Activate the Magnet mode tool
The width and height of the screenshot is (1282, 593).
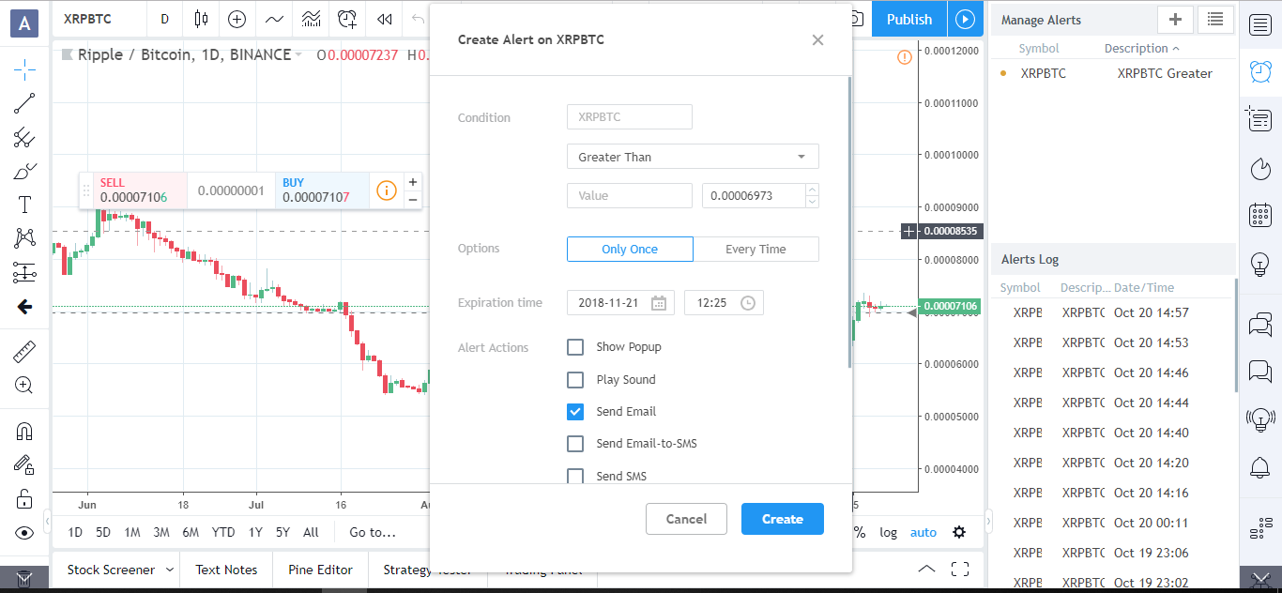click(x=24, y=431)
